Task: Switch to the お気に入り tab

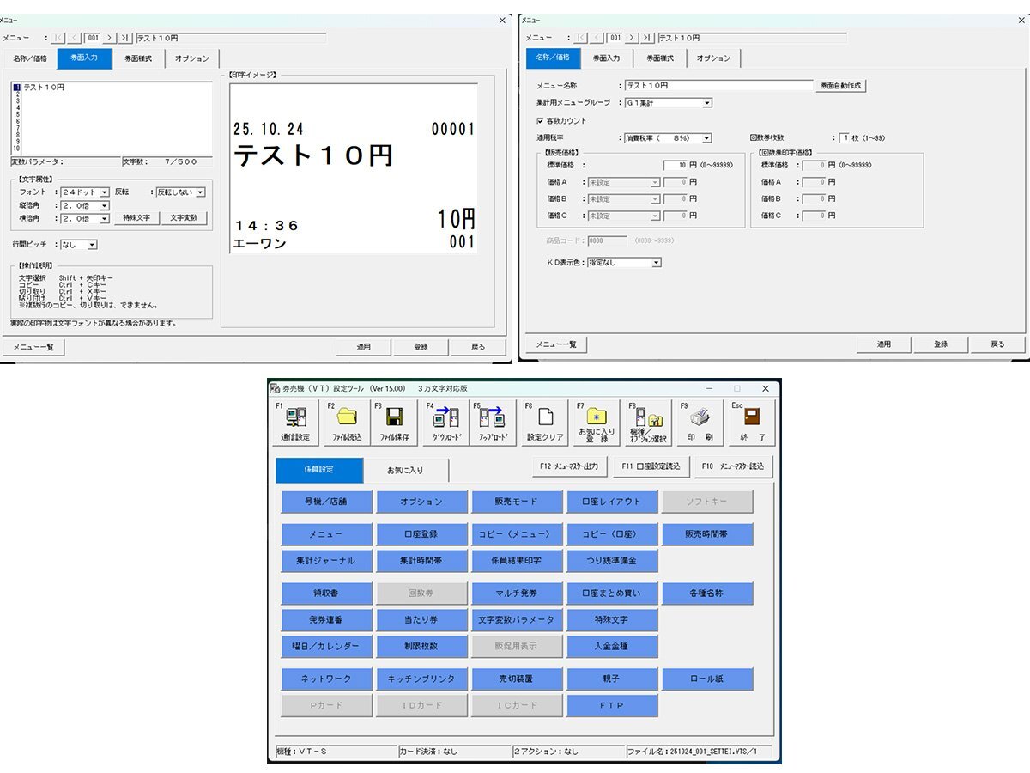Action: [x=405, y=470]
